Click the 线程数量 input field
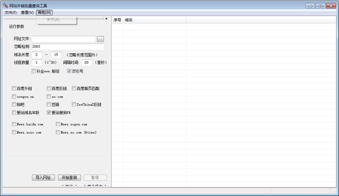339x196 pixels. [x=37, y=63]
